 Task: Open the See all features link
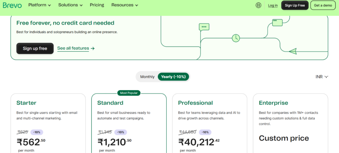click(x=73, y=48)
